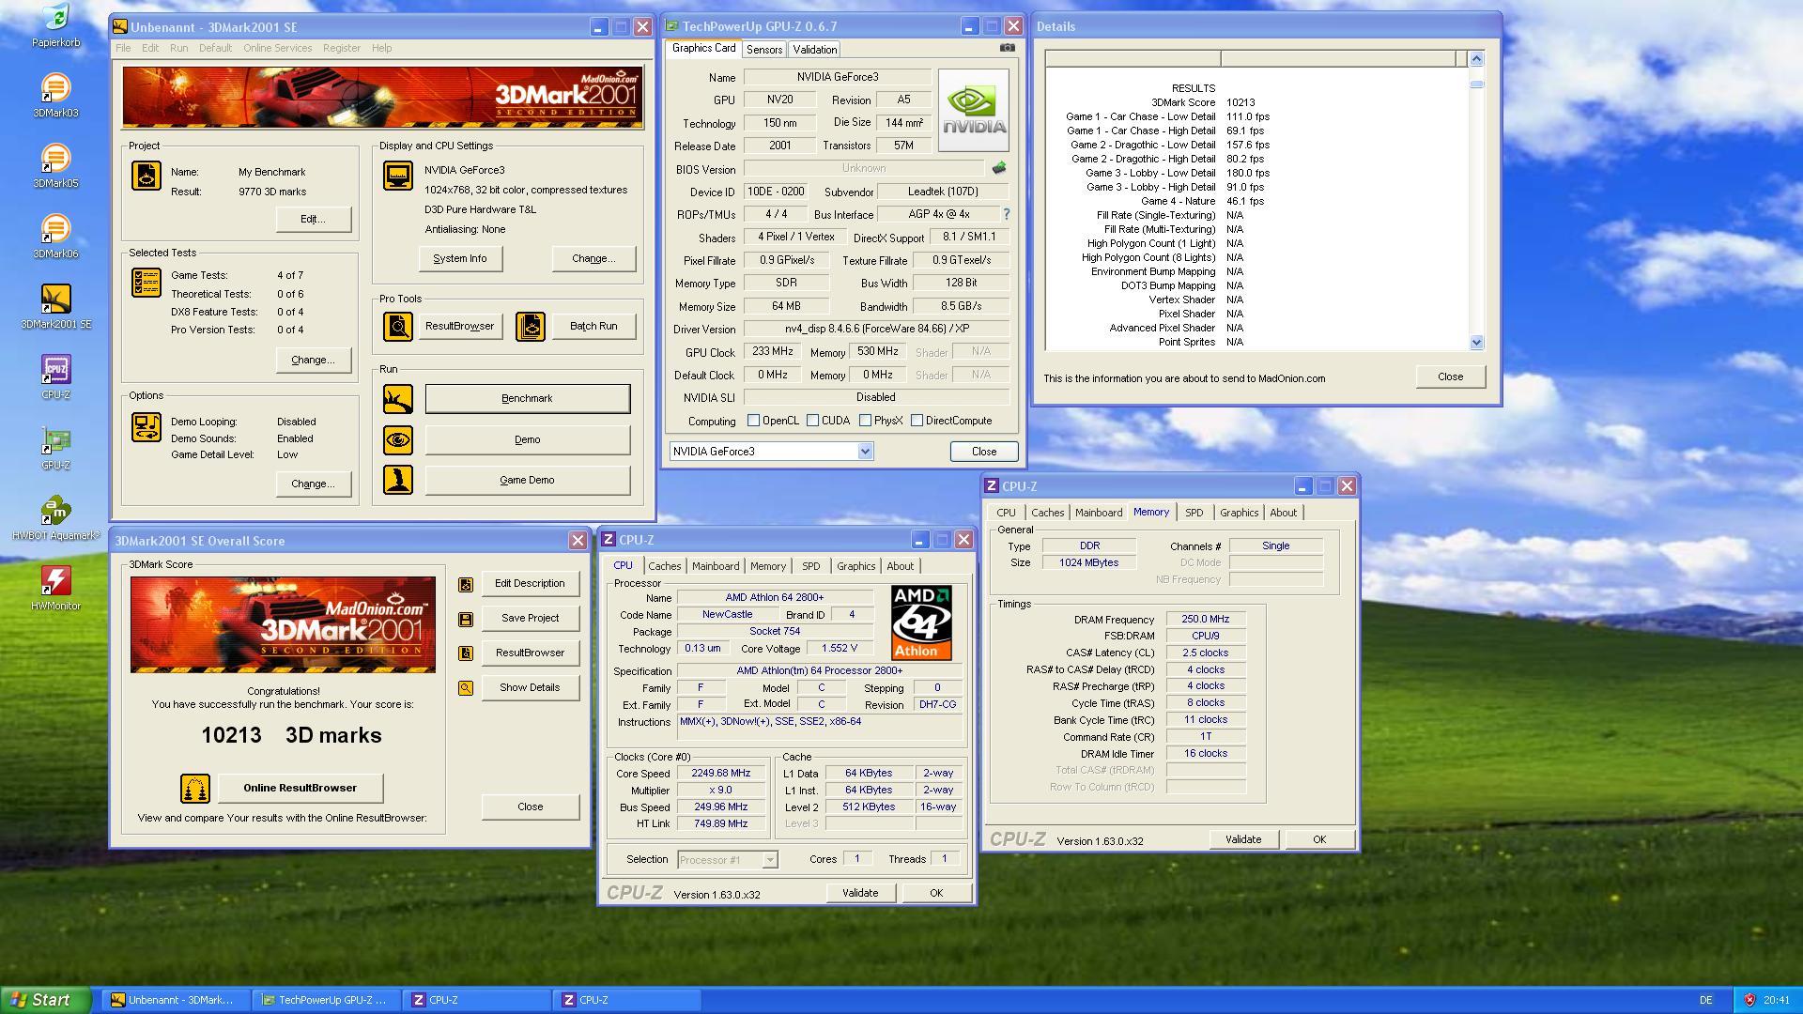Image resolution: width=1803 pixels, height=1014 pixels.
Task: Click the Batch Run icon in Pro Tools
Action: coord(531,326)
